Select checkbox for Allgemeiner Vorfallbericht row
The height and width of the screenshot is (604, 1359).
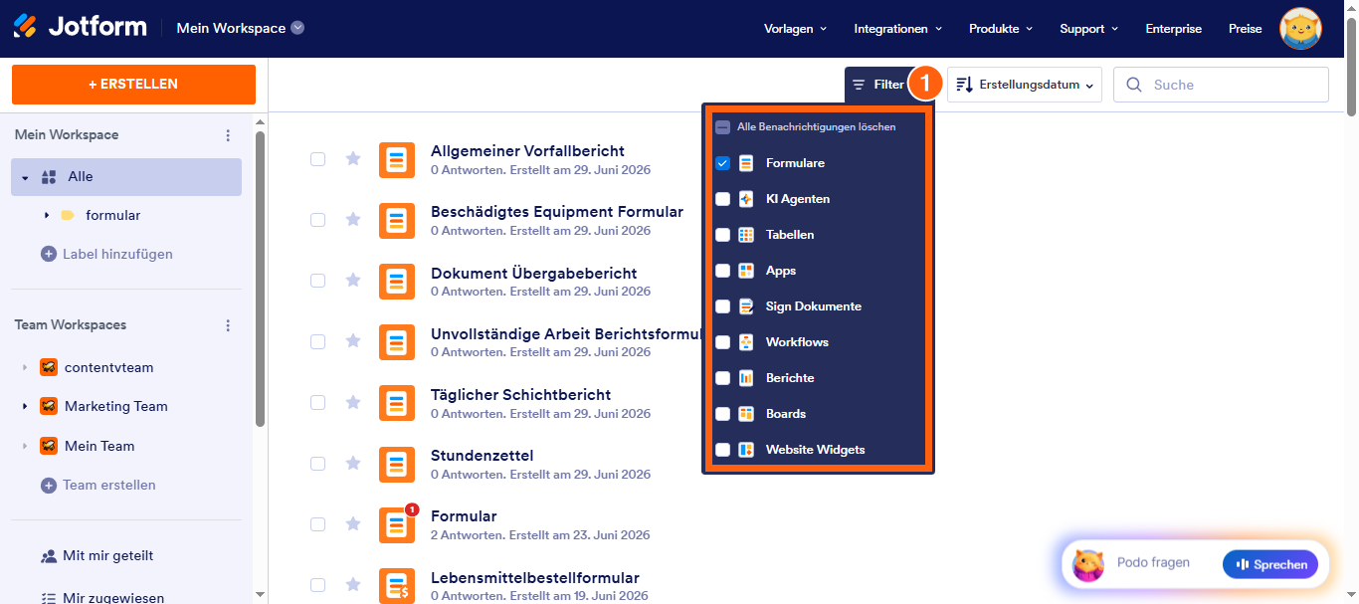pyautogui.click(x=317, y=158)
